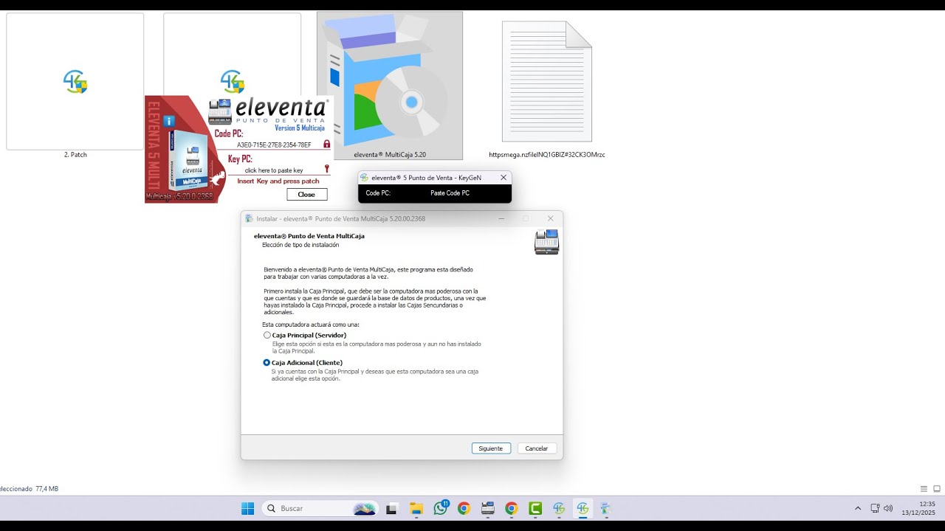
Task: Minimize the Instalar eleventa installer window
Action: pyautogui.click(x=501, y=218)
